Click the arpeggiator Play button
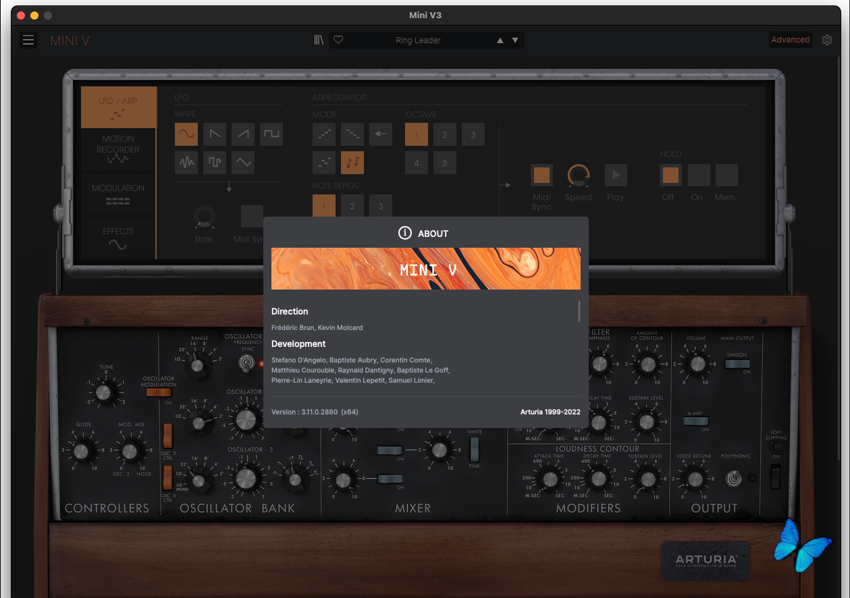This screenshot has width=850, height=598. (x=616, y=175)
